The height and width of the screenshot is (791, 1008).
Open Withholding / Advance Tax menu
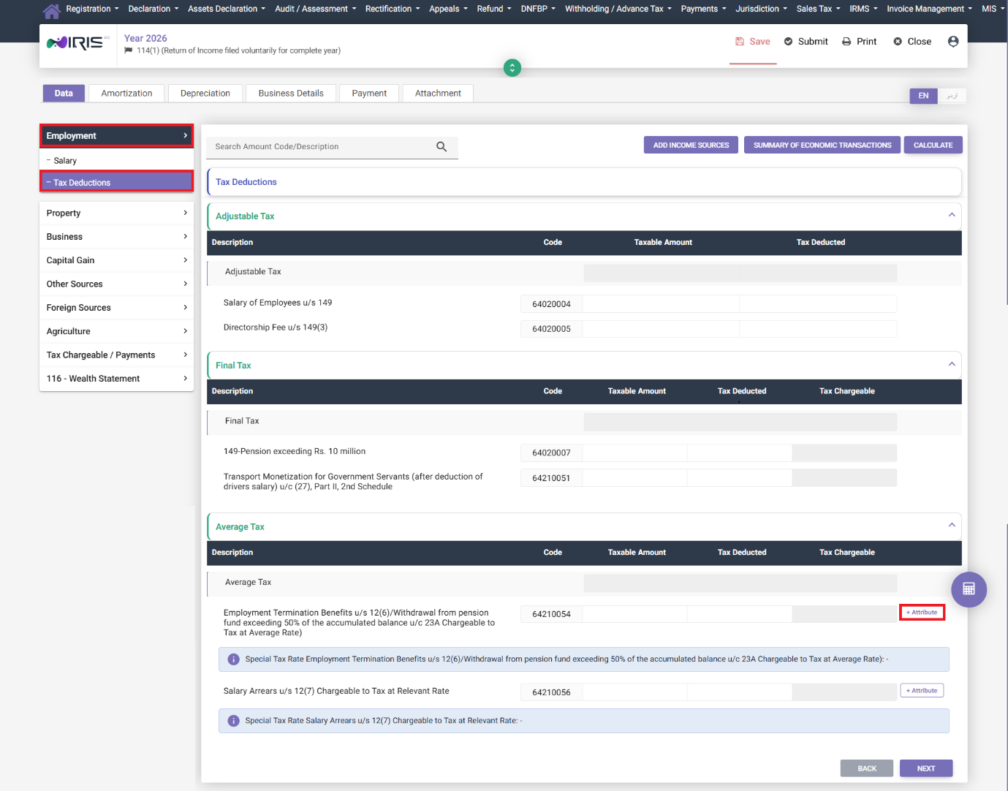click(618, 9)
